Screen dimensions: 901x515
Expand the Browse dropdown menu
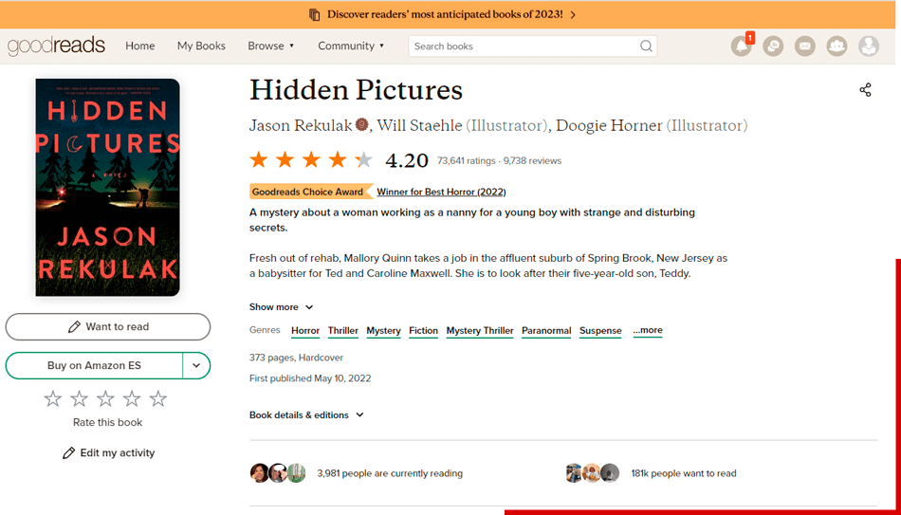(270, 46)
